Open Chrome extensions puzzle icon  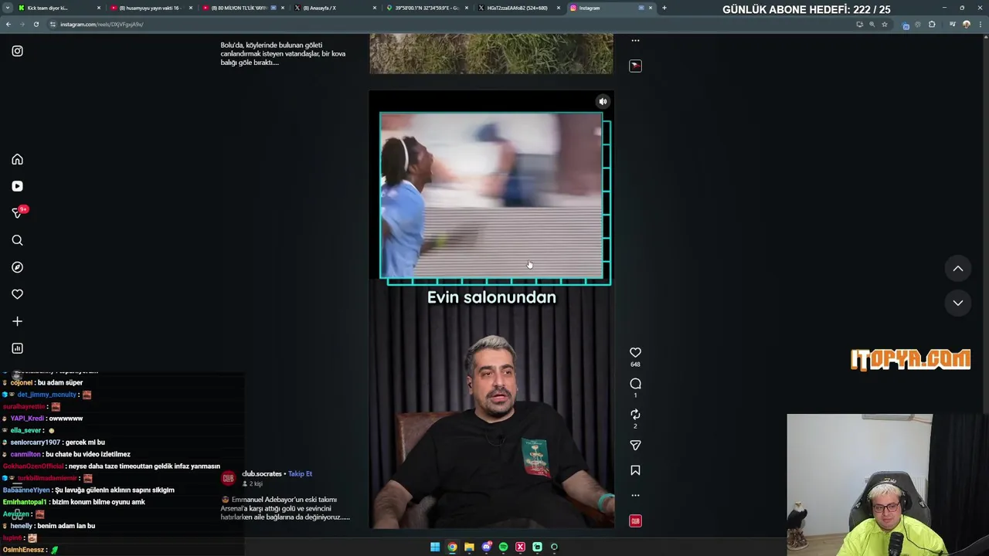[932, 24]
